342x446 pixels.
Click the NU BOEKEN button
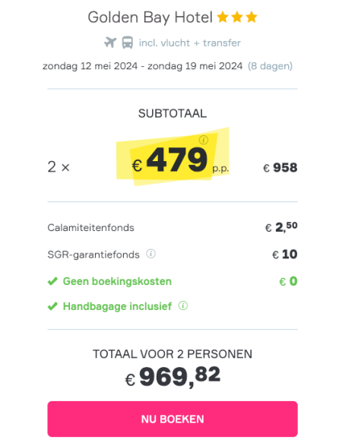pos(173,419)
